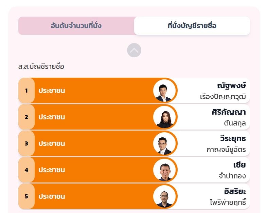This screenshot has width=267, height=213.
Task: Click the portrait photo of ศิริกัญญา
Action: [x=164, y=117]
